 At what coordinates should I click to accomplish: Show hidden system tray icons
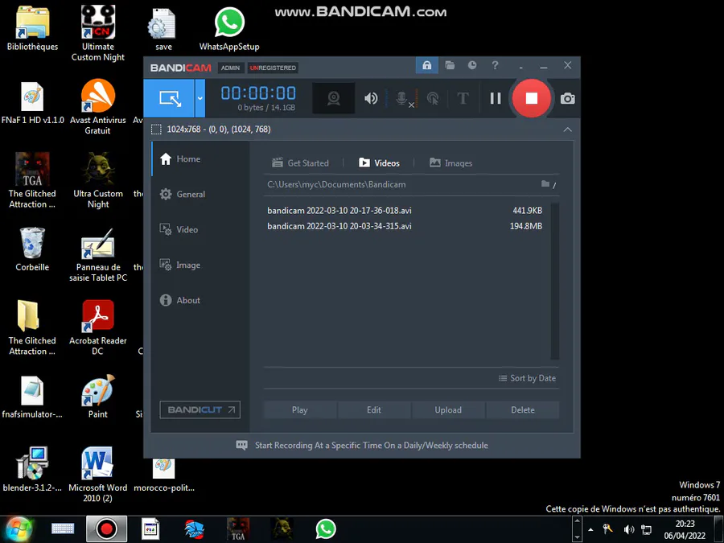[590, 529]
